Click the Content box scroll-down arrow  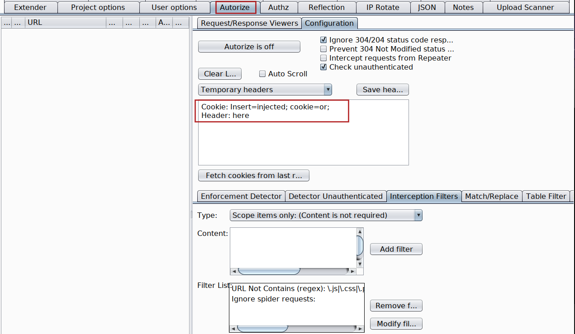[x=360, y=264]
